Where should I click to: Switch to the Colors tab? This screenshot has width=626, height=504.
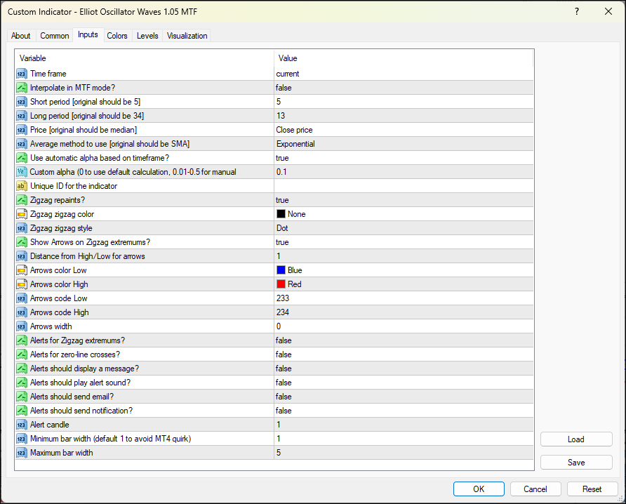(117, 36)
